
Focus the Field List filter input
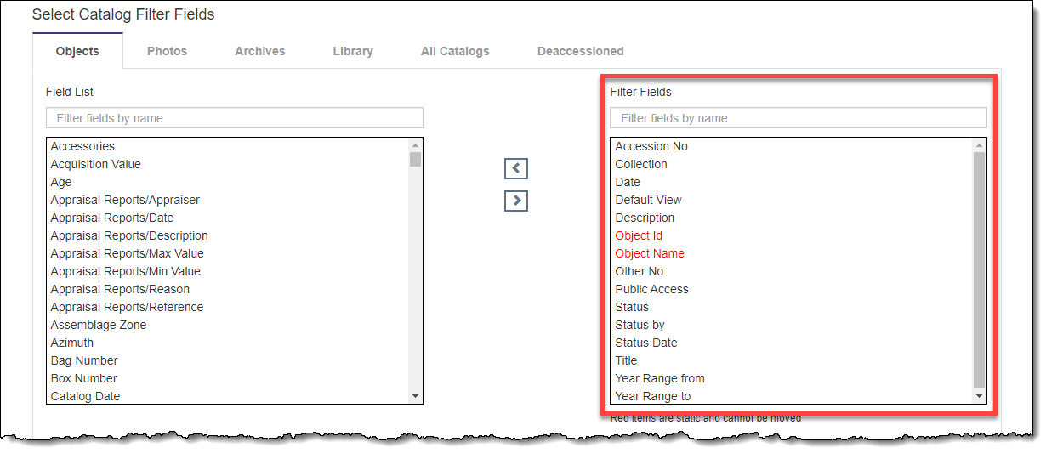[x=235, y=118]
